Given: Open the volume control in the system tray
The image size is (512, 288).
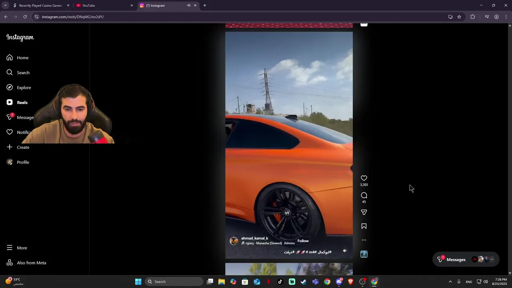Looking at the screenshot, I should (x=486, y=282).
